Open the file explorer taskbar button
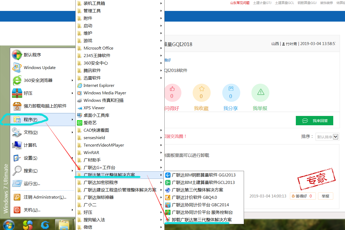The width and height of the screenshot is (345, 230). click(64, 225)
